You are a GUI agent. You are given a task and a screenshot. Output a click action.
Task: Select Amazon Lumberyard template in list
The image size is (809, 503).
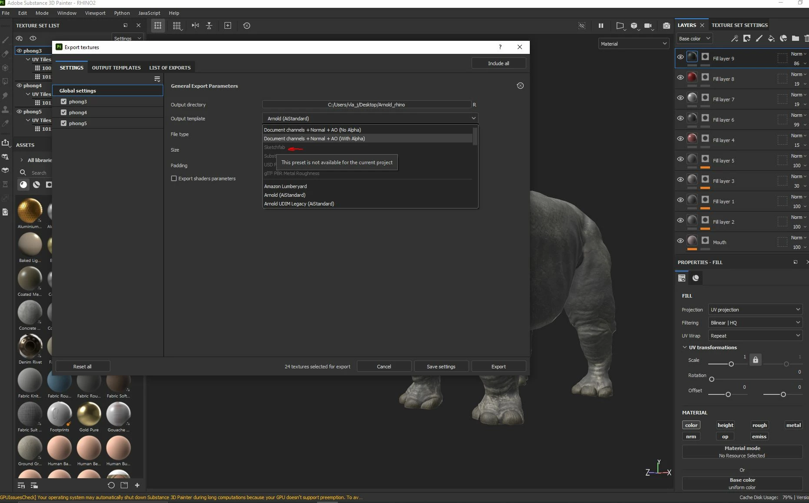click(x=367, y=186)
